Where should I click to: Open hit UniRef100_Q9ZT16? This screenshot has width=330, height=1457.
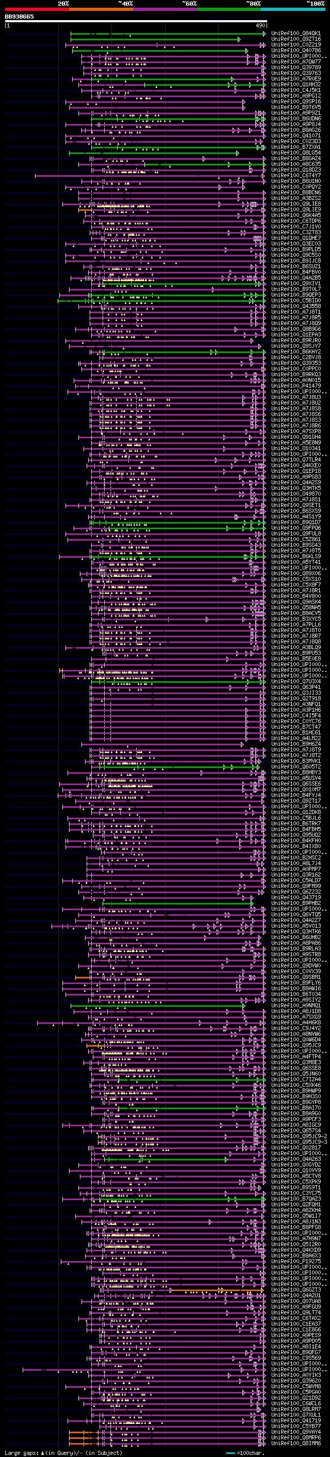coord(295,39)
